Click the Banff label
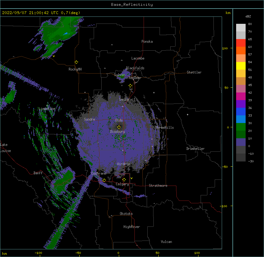 coord(38,173)
